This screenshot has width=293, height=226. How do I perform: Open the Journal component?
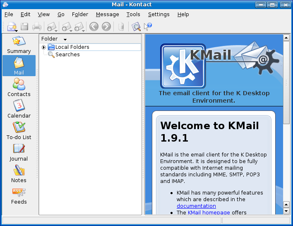pyautogui.click(x=19, y=152)
